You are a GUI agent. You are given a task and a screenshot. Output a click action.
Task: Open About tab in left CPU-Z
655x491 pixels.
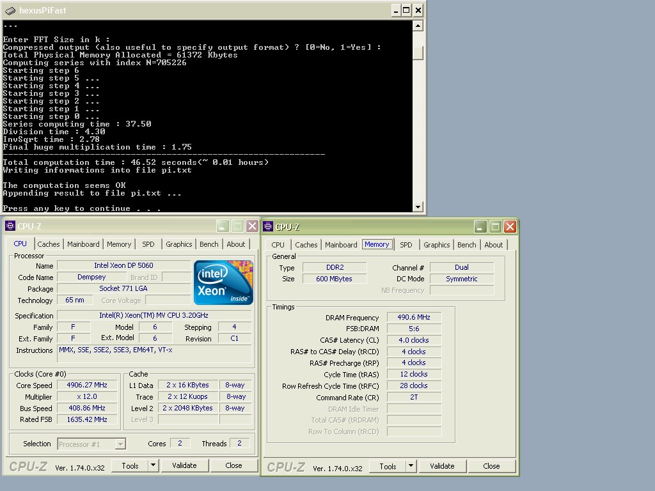236,244
